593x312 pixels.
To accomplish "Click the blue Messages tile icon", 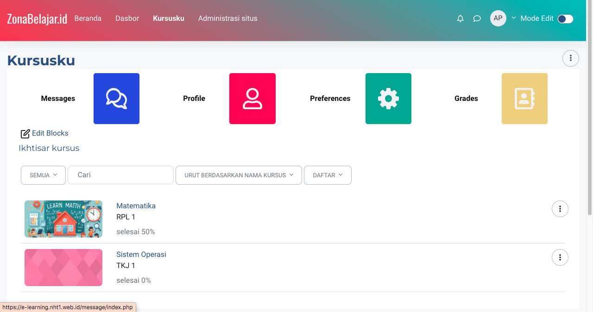I will [x=116, y=99].
